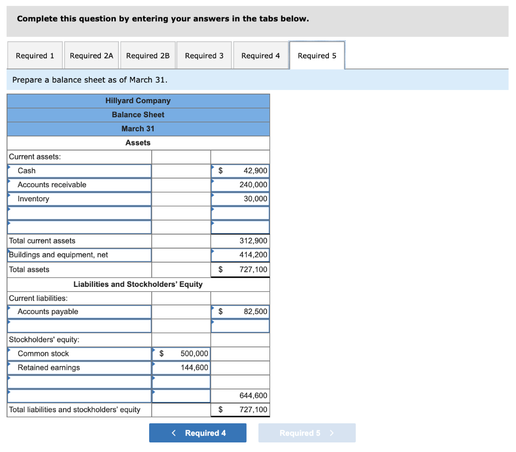The width and height of the screenshot is (516, 452).
Task: Click the Required 4 navigation button
Action: point(198,432)
